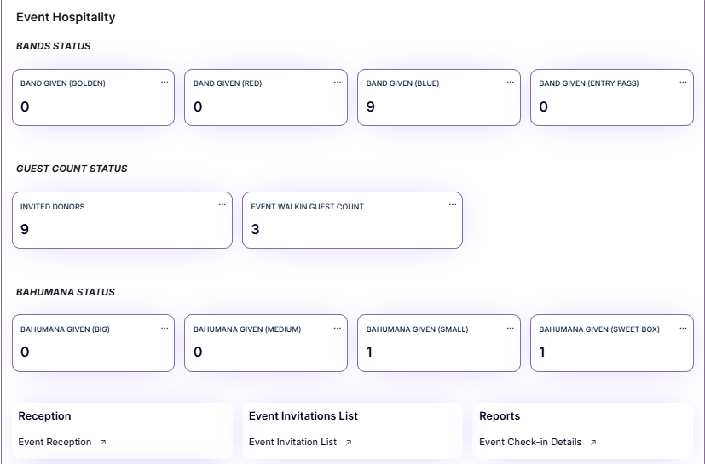
Task: Select the Band Given (Blue) count of 9
Action: pyautogui.click(x=371, y=106)
